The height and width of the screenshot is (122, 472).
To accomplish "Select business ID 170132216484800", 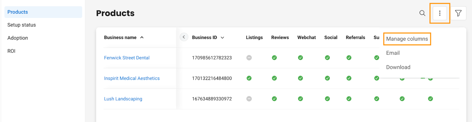I will pyautogui.click(x=212, y=78).
